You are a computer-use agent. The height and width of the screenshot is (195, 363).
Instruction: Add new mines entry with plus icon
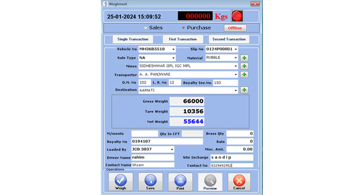(x=244, y=66)
